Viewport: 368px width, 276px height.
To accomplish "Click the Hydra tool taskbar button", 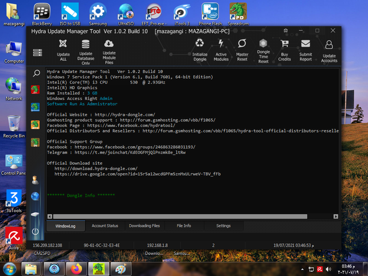I will (x=98, y=269).
